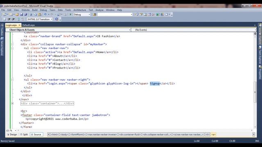Click the tag navigator right scroll arrow
Screen dimensions: 262x147
(x=254, y=134)
